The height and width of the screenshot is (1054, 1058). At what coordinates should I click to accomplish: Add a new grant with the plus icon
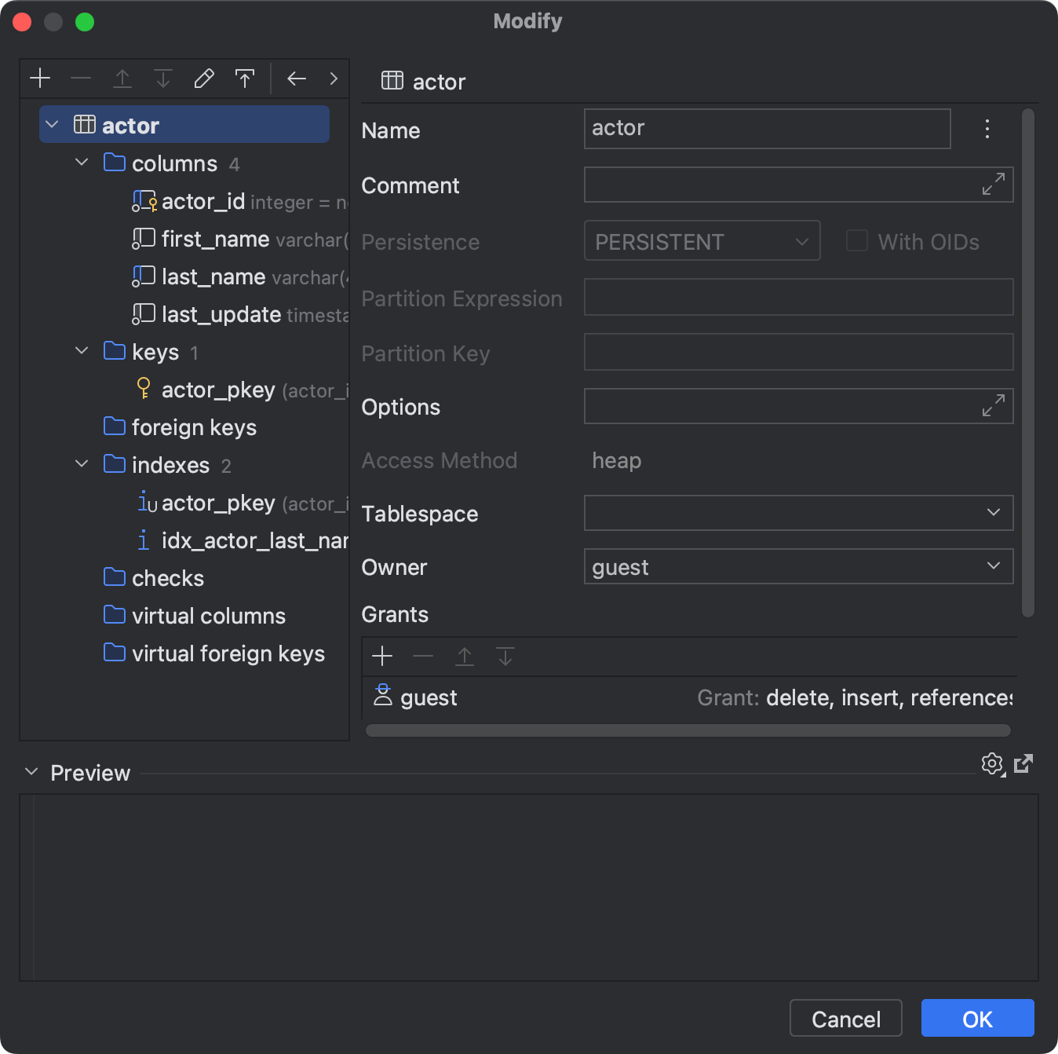coord(382,655)
